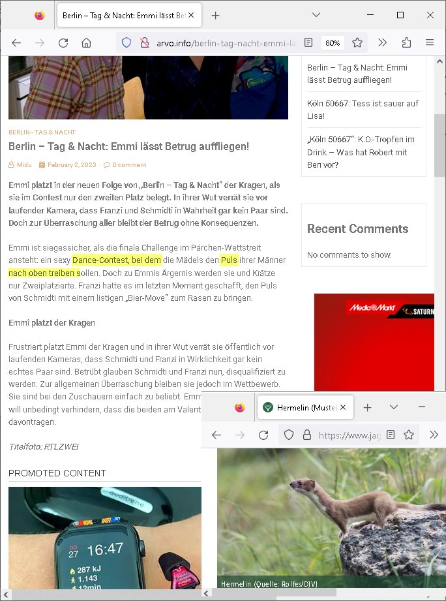Click the article header photo

point(148,88)
